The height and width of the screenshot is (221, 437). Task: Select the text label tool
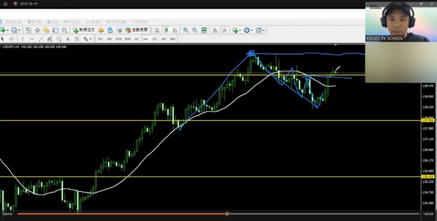[77, 39]
